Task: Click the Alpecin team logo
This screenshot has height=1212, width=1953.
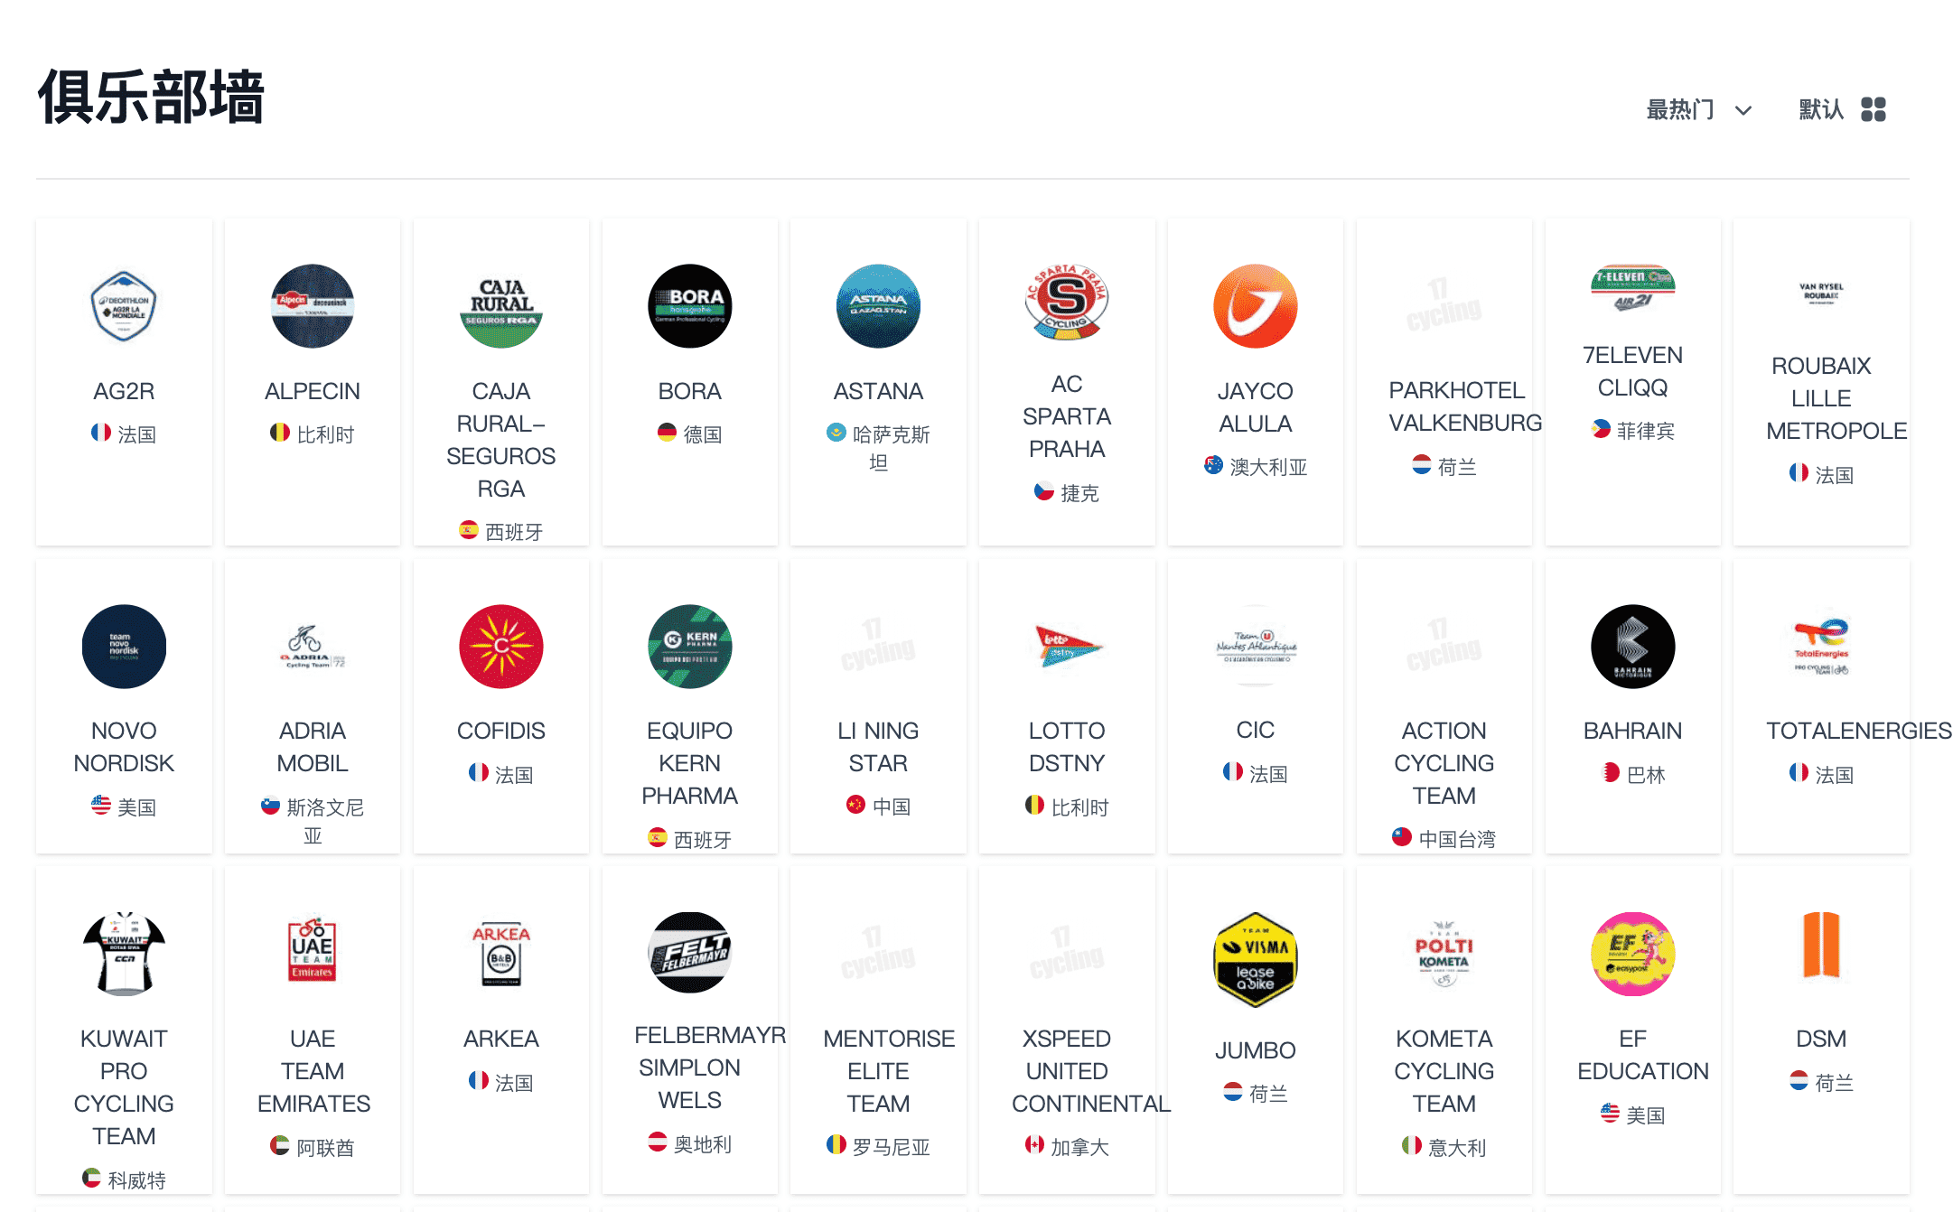Action: click(x=313, y=306)
